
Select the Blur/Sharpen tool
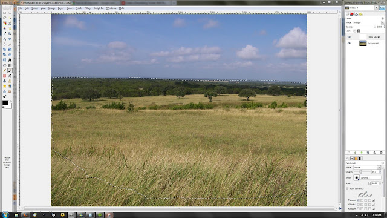click(x=4, y=91)
